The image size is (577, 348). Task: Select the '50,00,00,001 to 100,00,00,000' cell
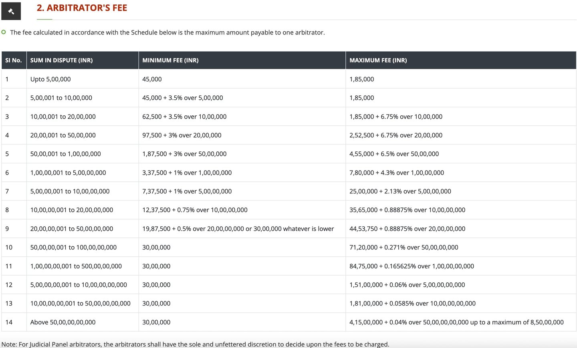(83, 247)
